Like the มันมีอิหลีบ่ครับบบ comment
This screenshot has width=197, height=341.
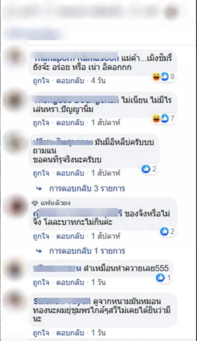click(41, 173)
